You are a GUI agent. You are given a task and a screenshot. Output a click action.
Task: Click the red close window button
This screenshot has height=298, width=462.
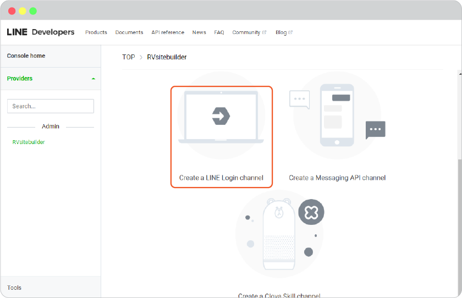12,11
